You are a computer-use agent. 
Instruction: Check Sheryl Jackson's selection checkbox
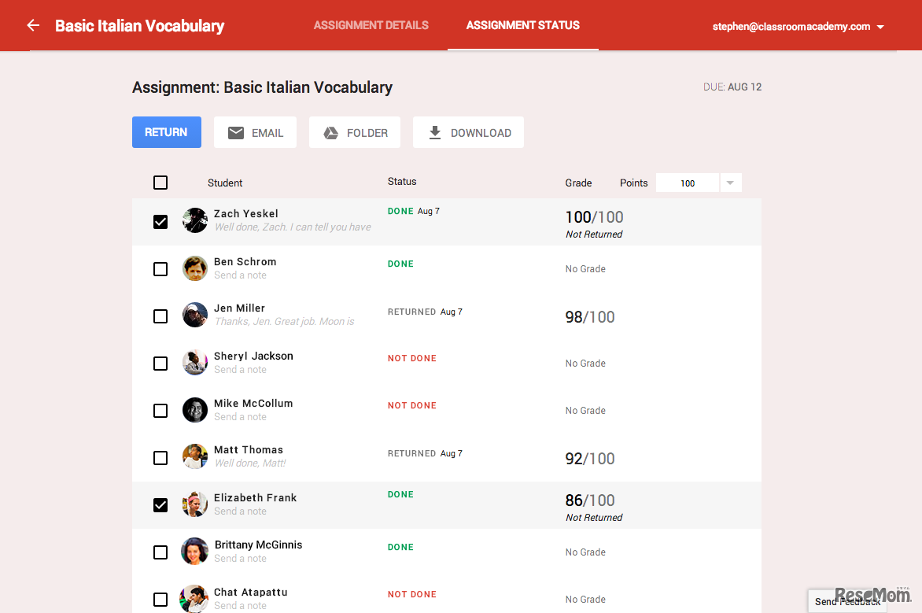click(160, 363)
